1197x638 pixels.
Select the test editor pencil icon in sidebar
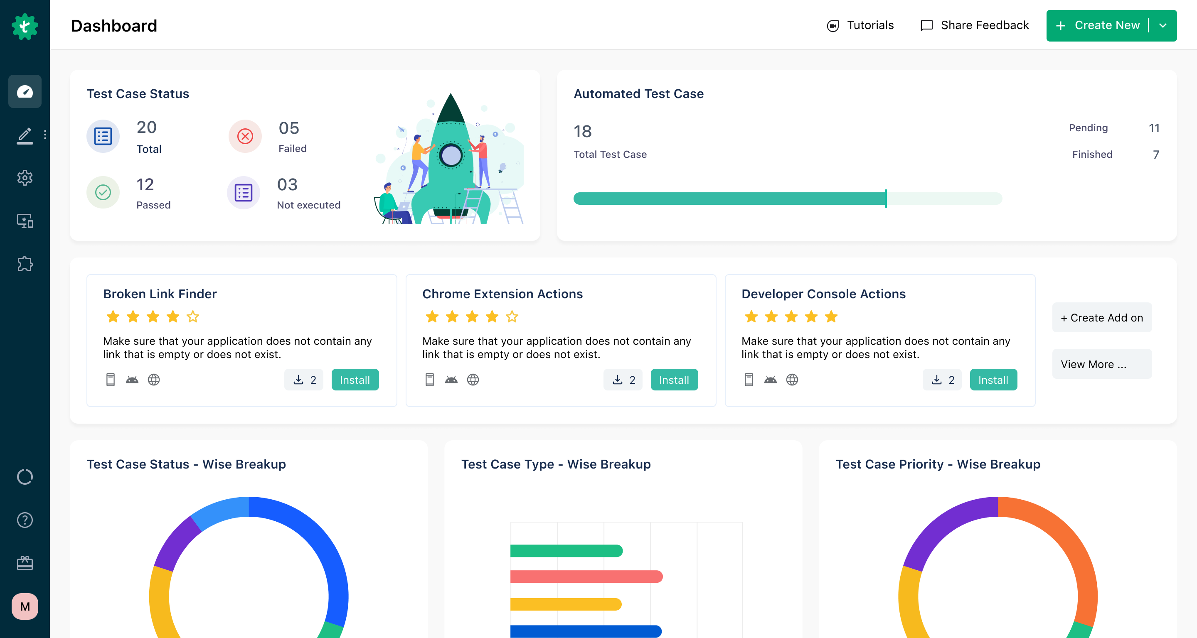click(25, 135)
